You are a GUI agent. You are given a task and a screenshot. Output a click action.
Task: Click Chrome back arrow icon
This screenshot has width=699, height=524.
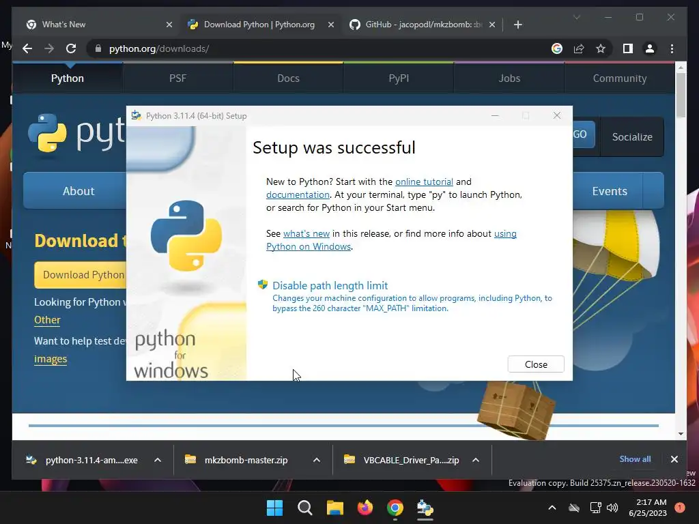pyautogui.click(x=27, y=48)
